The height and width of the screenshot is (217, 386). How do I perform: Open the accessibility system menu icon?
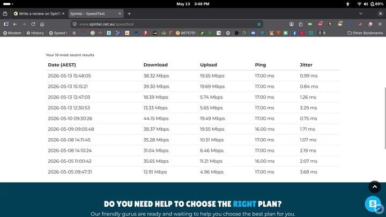pyautogui.click(x=347, y=4)
